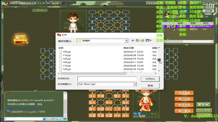Click the chat message input field
This screenshot has height=122, width=218.
[x=24, y=119]
